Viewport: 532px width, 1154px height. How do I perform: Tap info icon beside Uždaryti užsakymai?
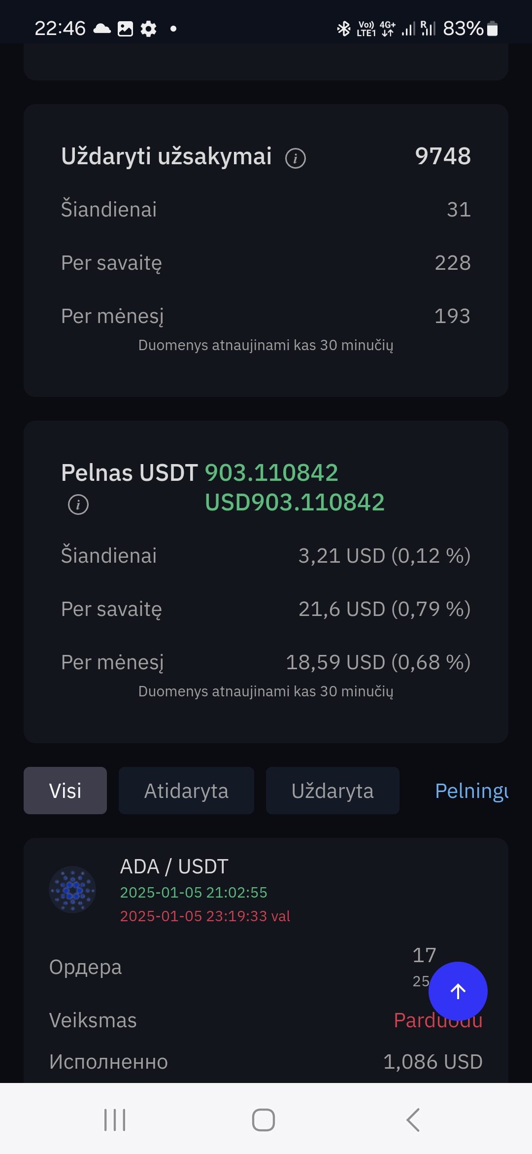click(296, 158)
